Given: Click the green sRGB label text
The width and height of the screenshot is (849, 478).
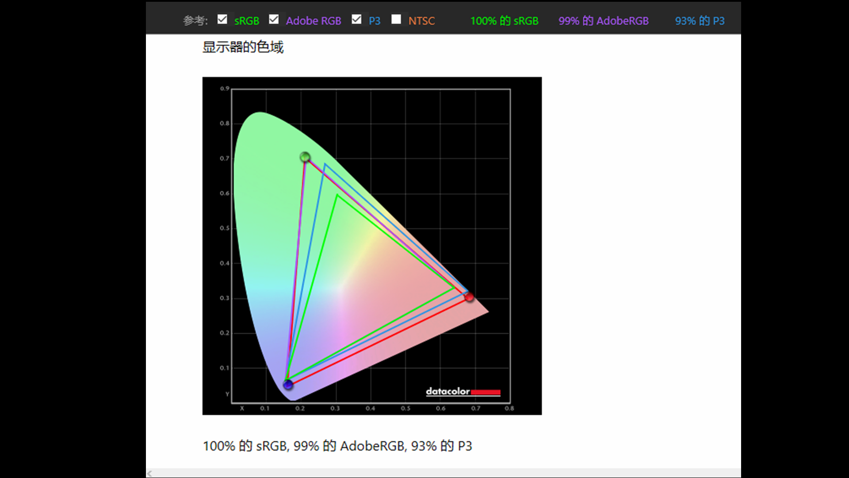Looking at the screenshot, I should [246, 21].
